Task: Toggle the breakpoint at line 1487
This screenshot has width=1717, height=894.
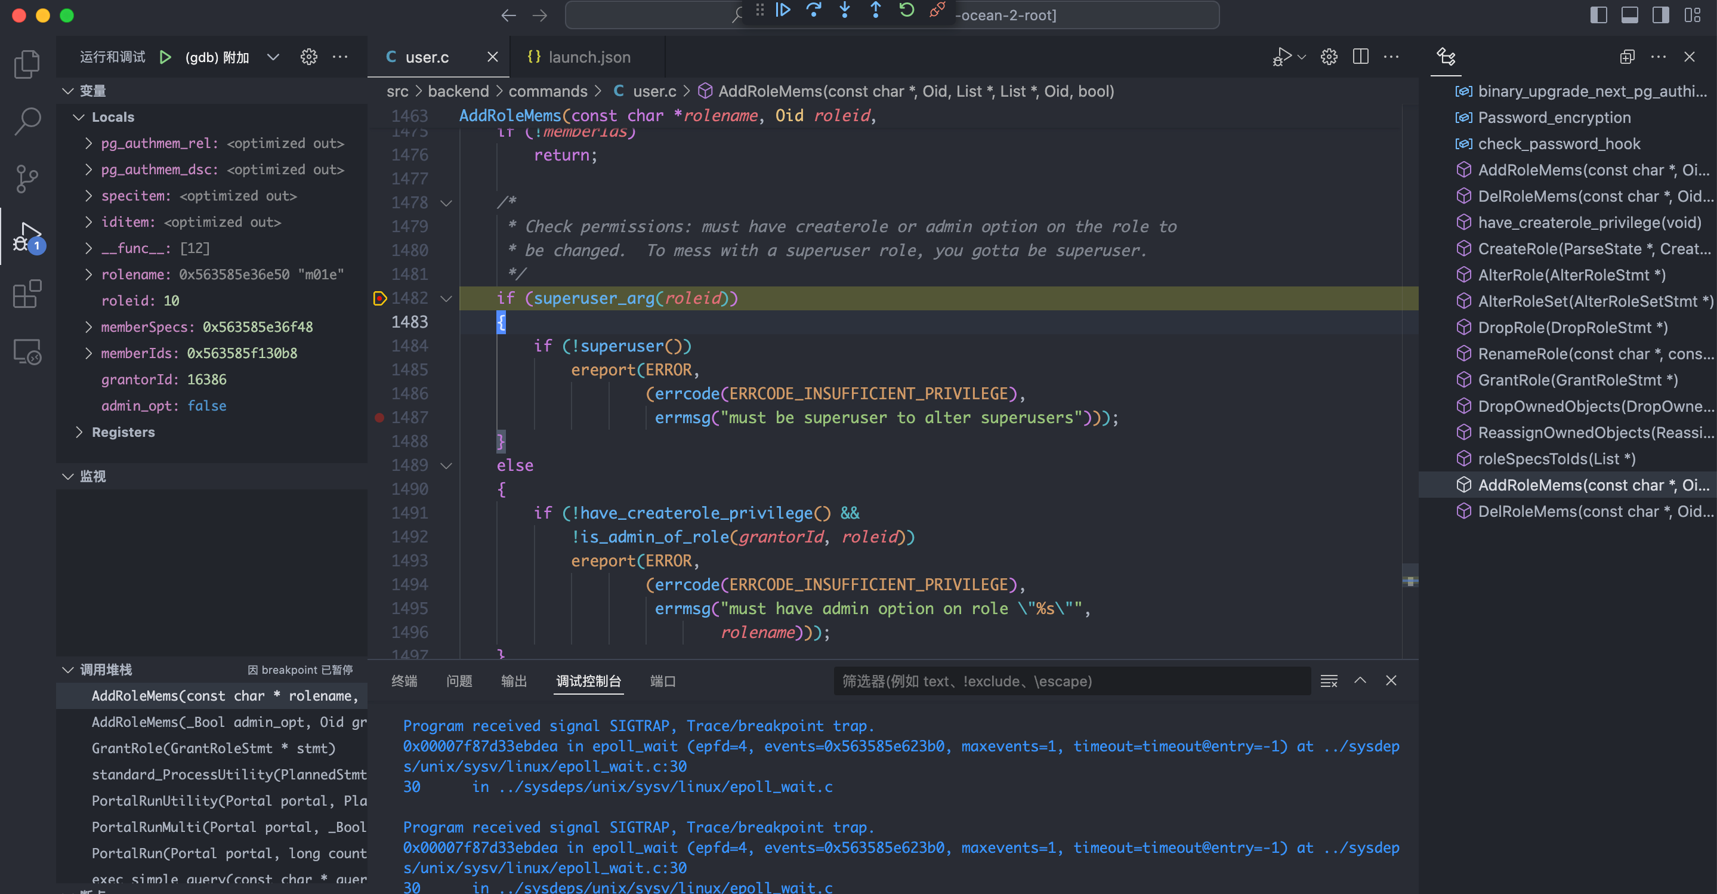Action: (379, 418)
